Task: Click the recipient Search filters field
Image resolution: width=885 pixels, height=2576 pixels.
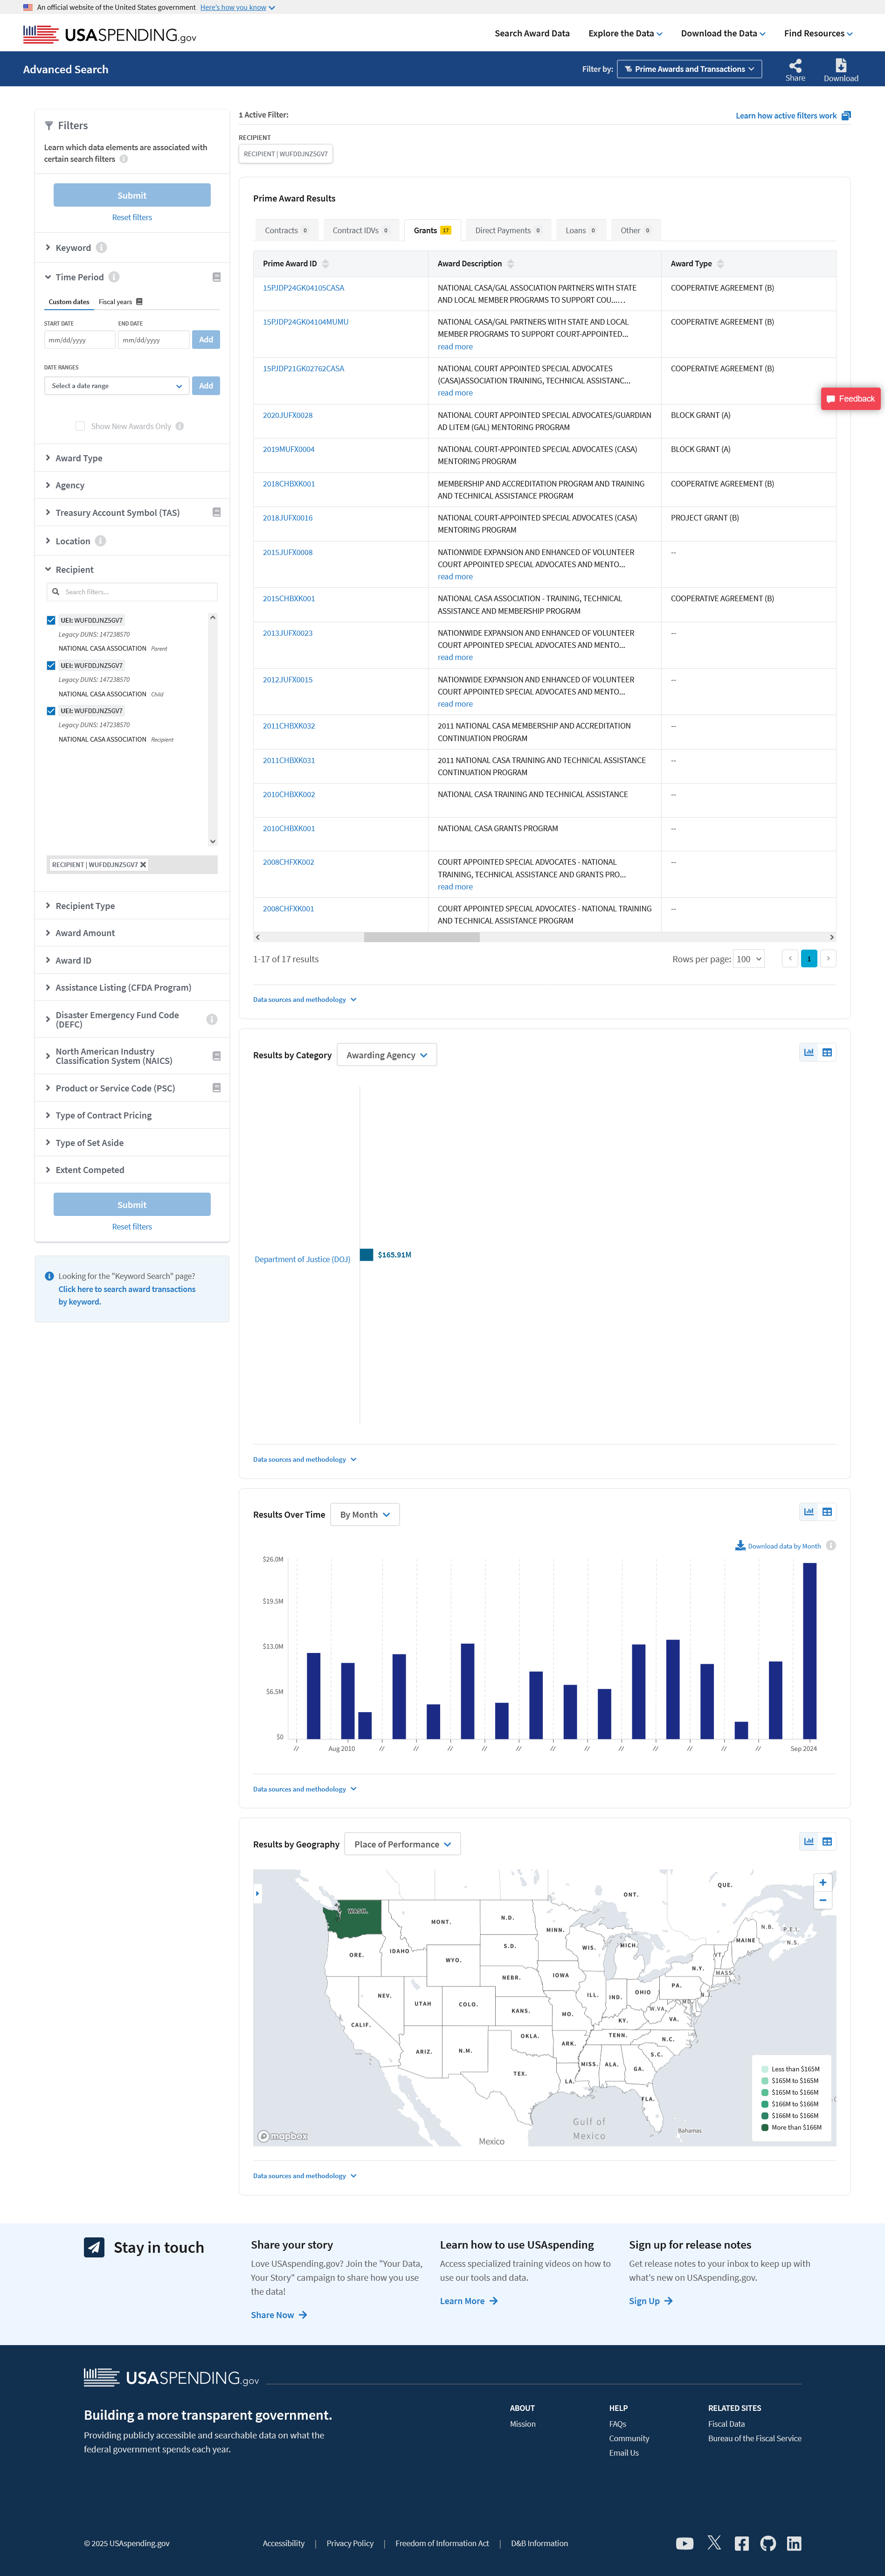Action: coord(132,592)
